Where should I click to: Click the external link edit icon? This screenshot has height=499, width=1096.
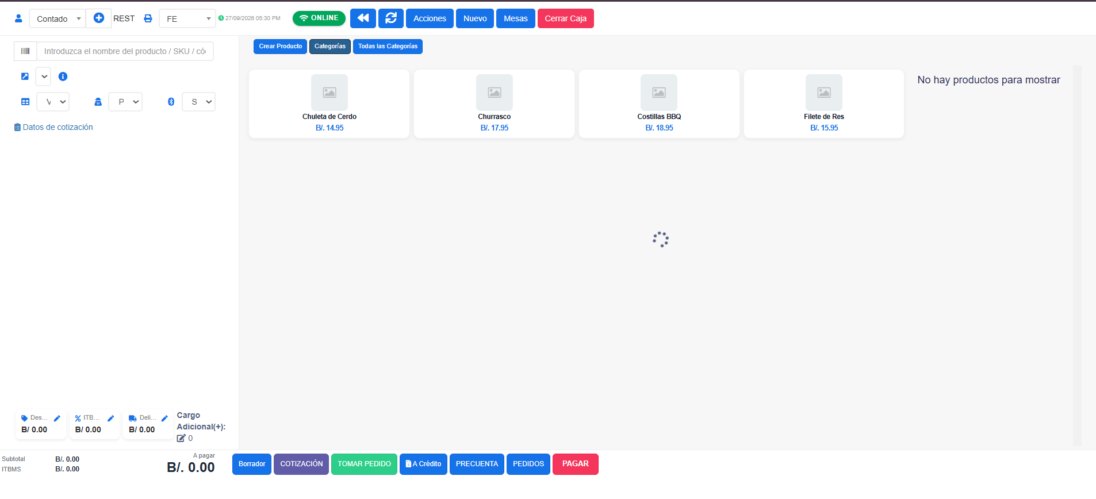tap(25, 76)
